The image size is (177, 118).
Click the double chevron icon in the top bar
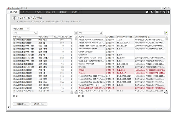tap(168, 12)
